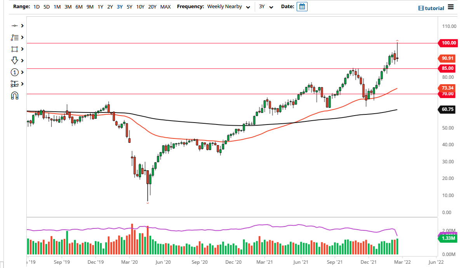Select the rectangle shape drawing tool

click(15, 49)
